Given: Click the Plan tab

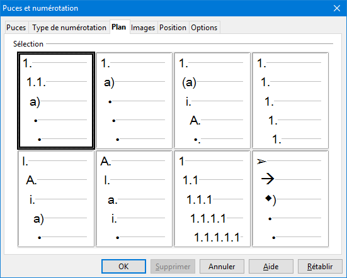Looking at the screenshot, I should coord(119,27).
